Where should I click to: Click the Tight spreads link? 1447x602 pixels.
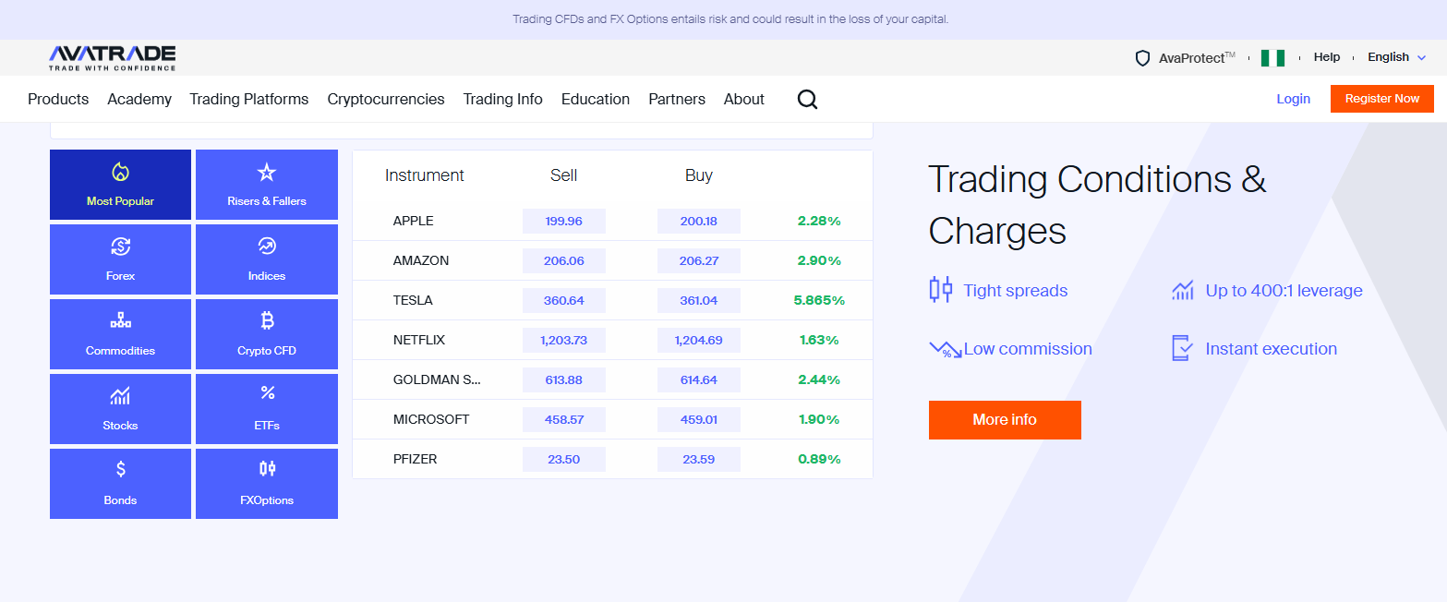click(1016, 291)
